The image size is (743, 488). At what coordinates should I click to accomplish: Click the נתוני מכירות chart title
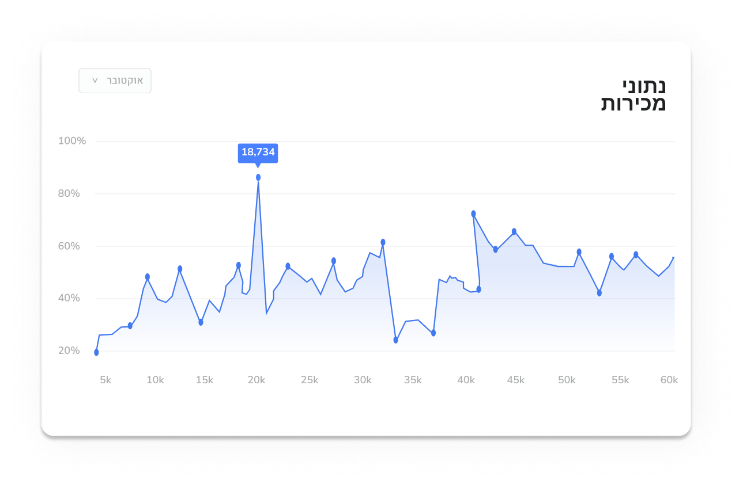633,95
